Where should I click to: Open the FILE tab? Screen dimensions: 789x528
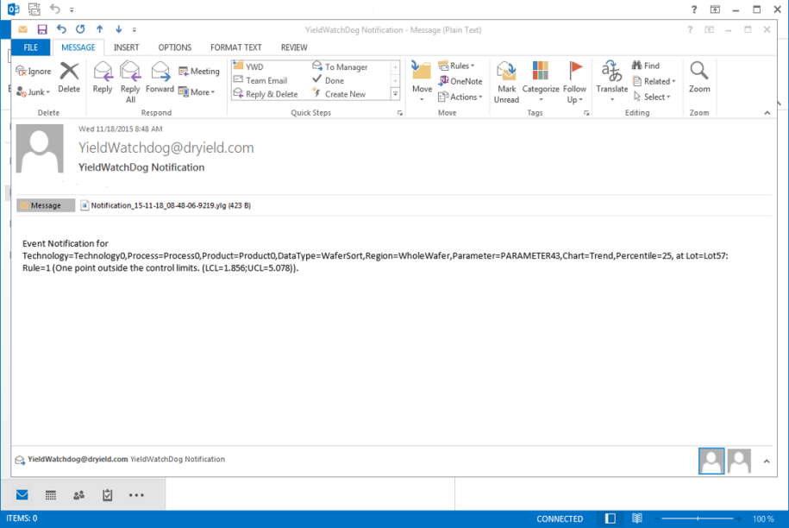(x=31, y=47)
